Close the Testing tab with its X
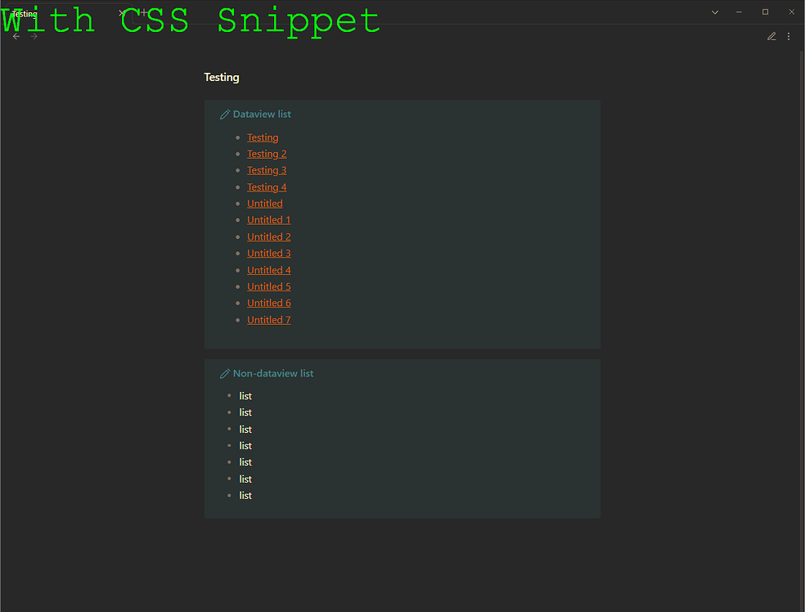The image size is (805, 612). (121, 13)
